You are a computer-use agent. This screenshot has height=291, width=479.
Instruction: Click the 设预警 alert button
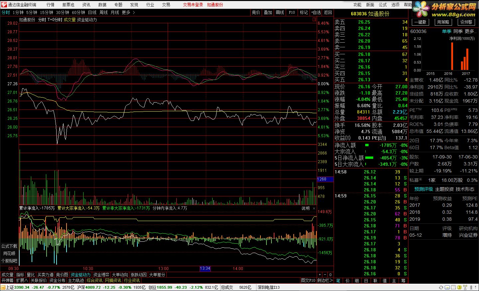coord(466,22)
